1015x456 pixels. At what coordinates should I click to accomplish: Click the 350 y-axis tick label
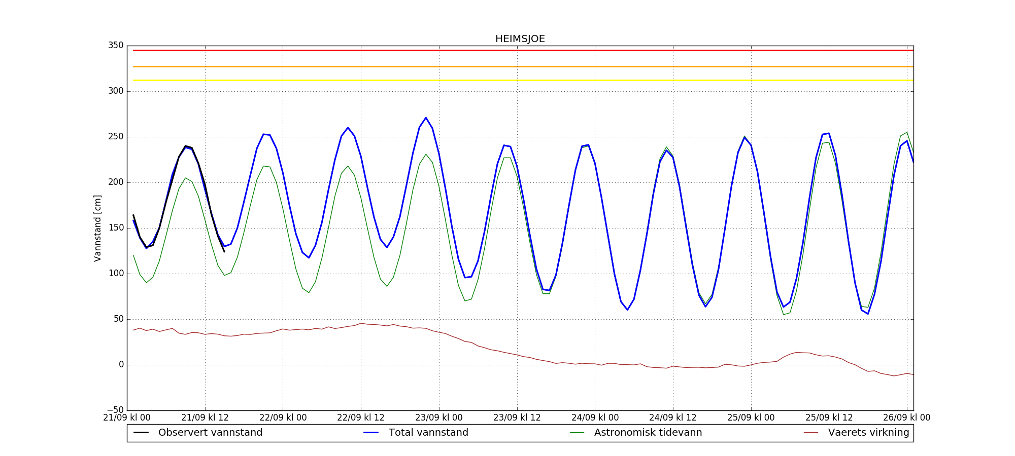(x=116, y=46)
